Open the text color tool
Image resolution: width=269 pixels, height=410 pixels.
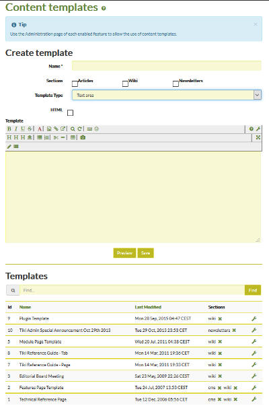(x=40, y=129)
